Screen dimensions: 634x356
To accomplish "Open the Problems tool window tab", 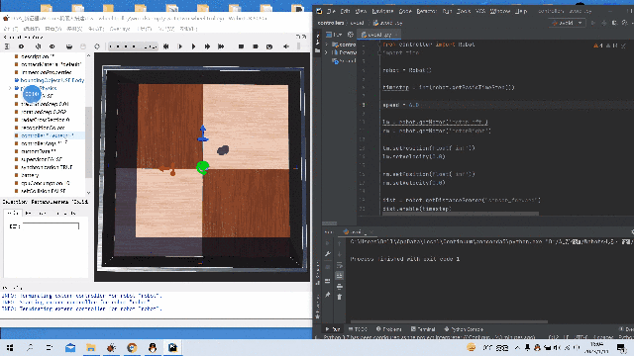I will 388,329.
